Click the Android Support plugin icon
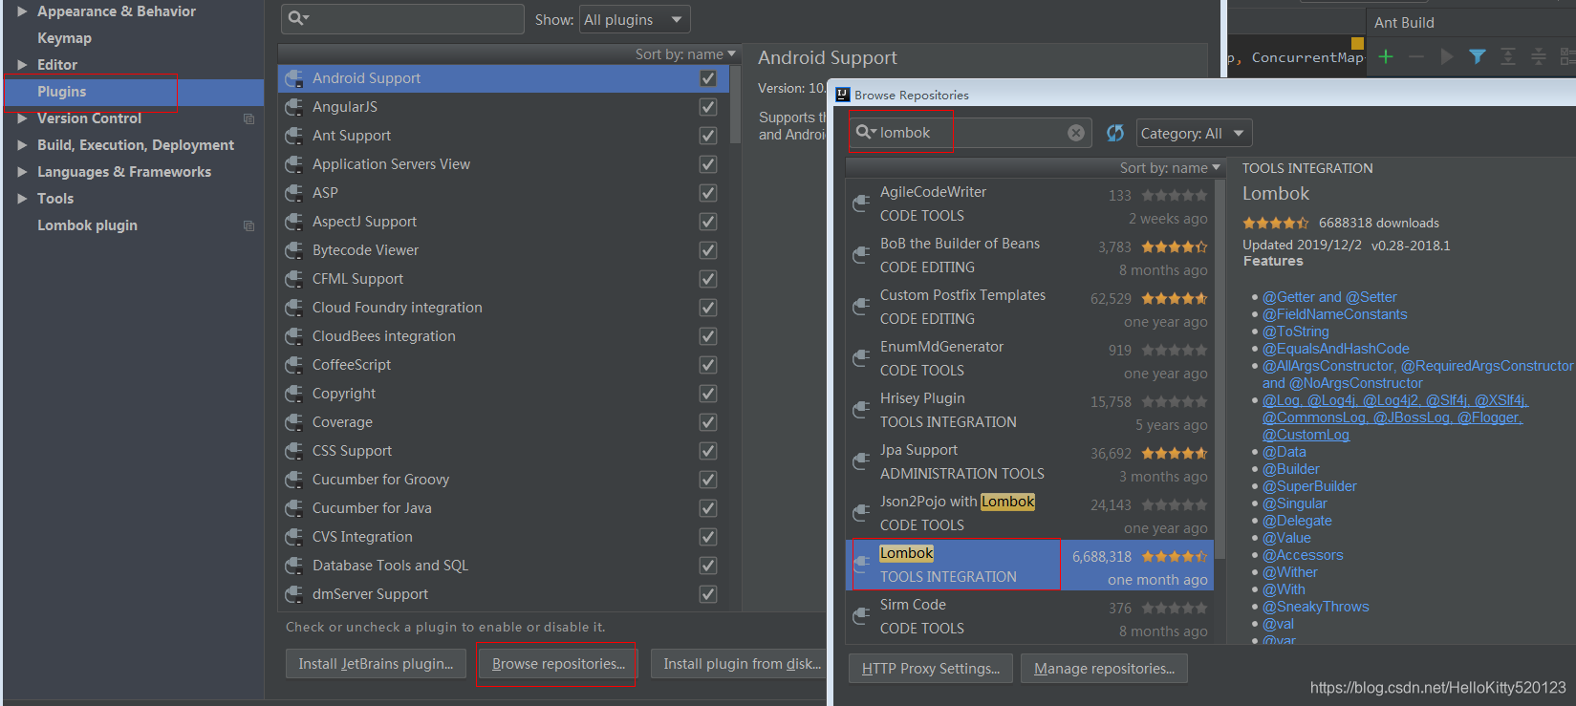Viewport: 1576px width, 706px height. (x=294, y=78)
